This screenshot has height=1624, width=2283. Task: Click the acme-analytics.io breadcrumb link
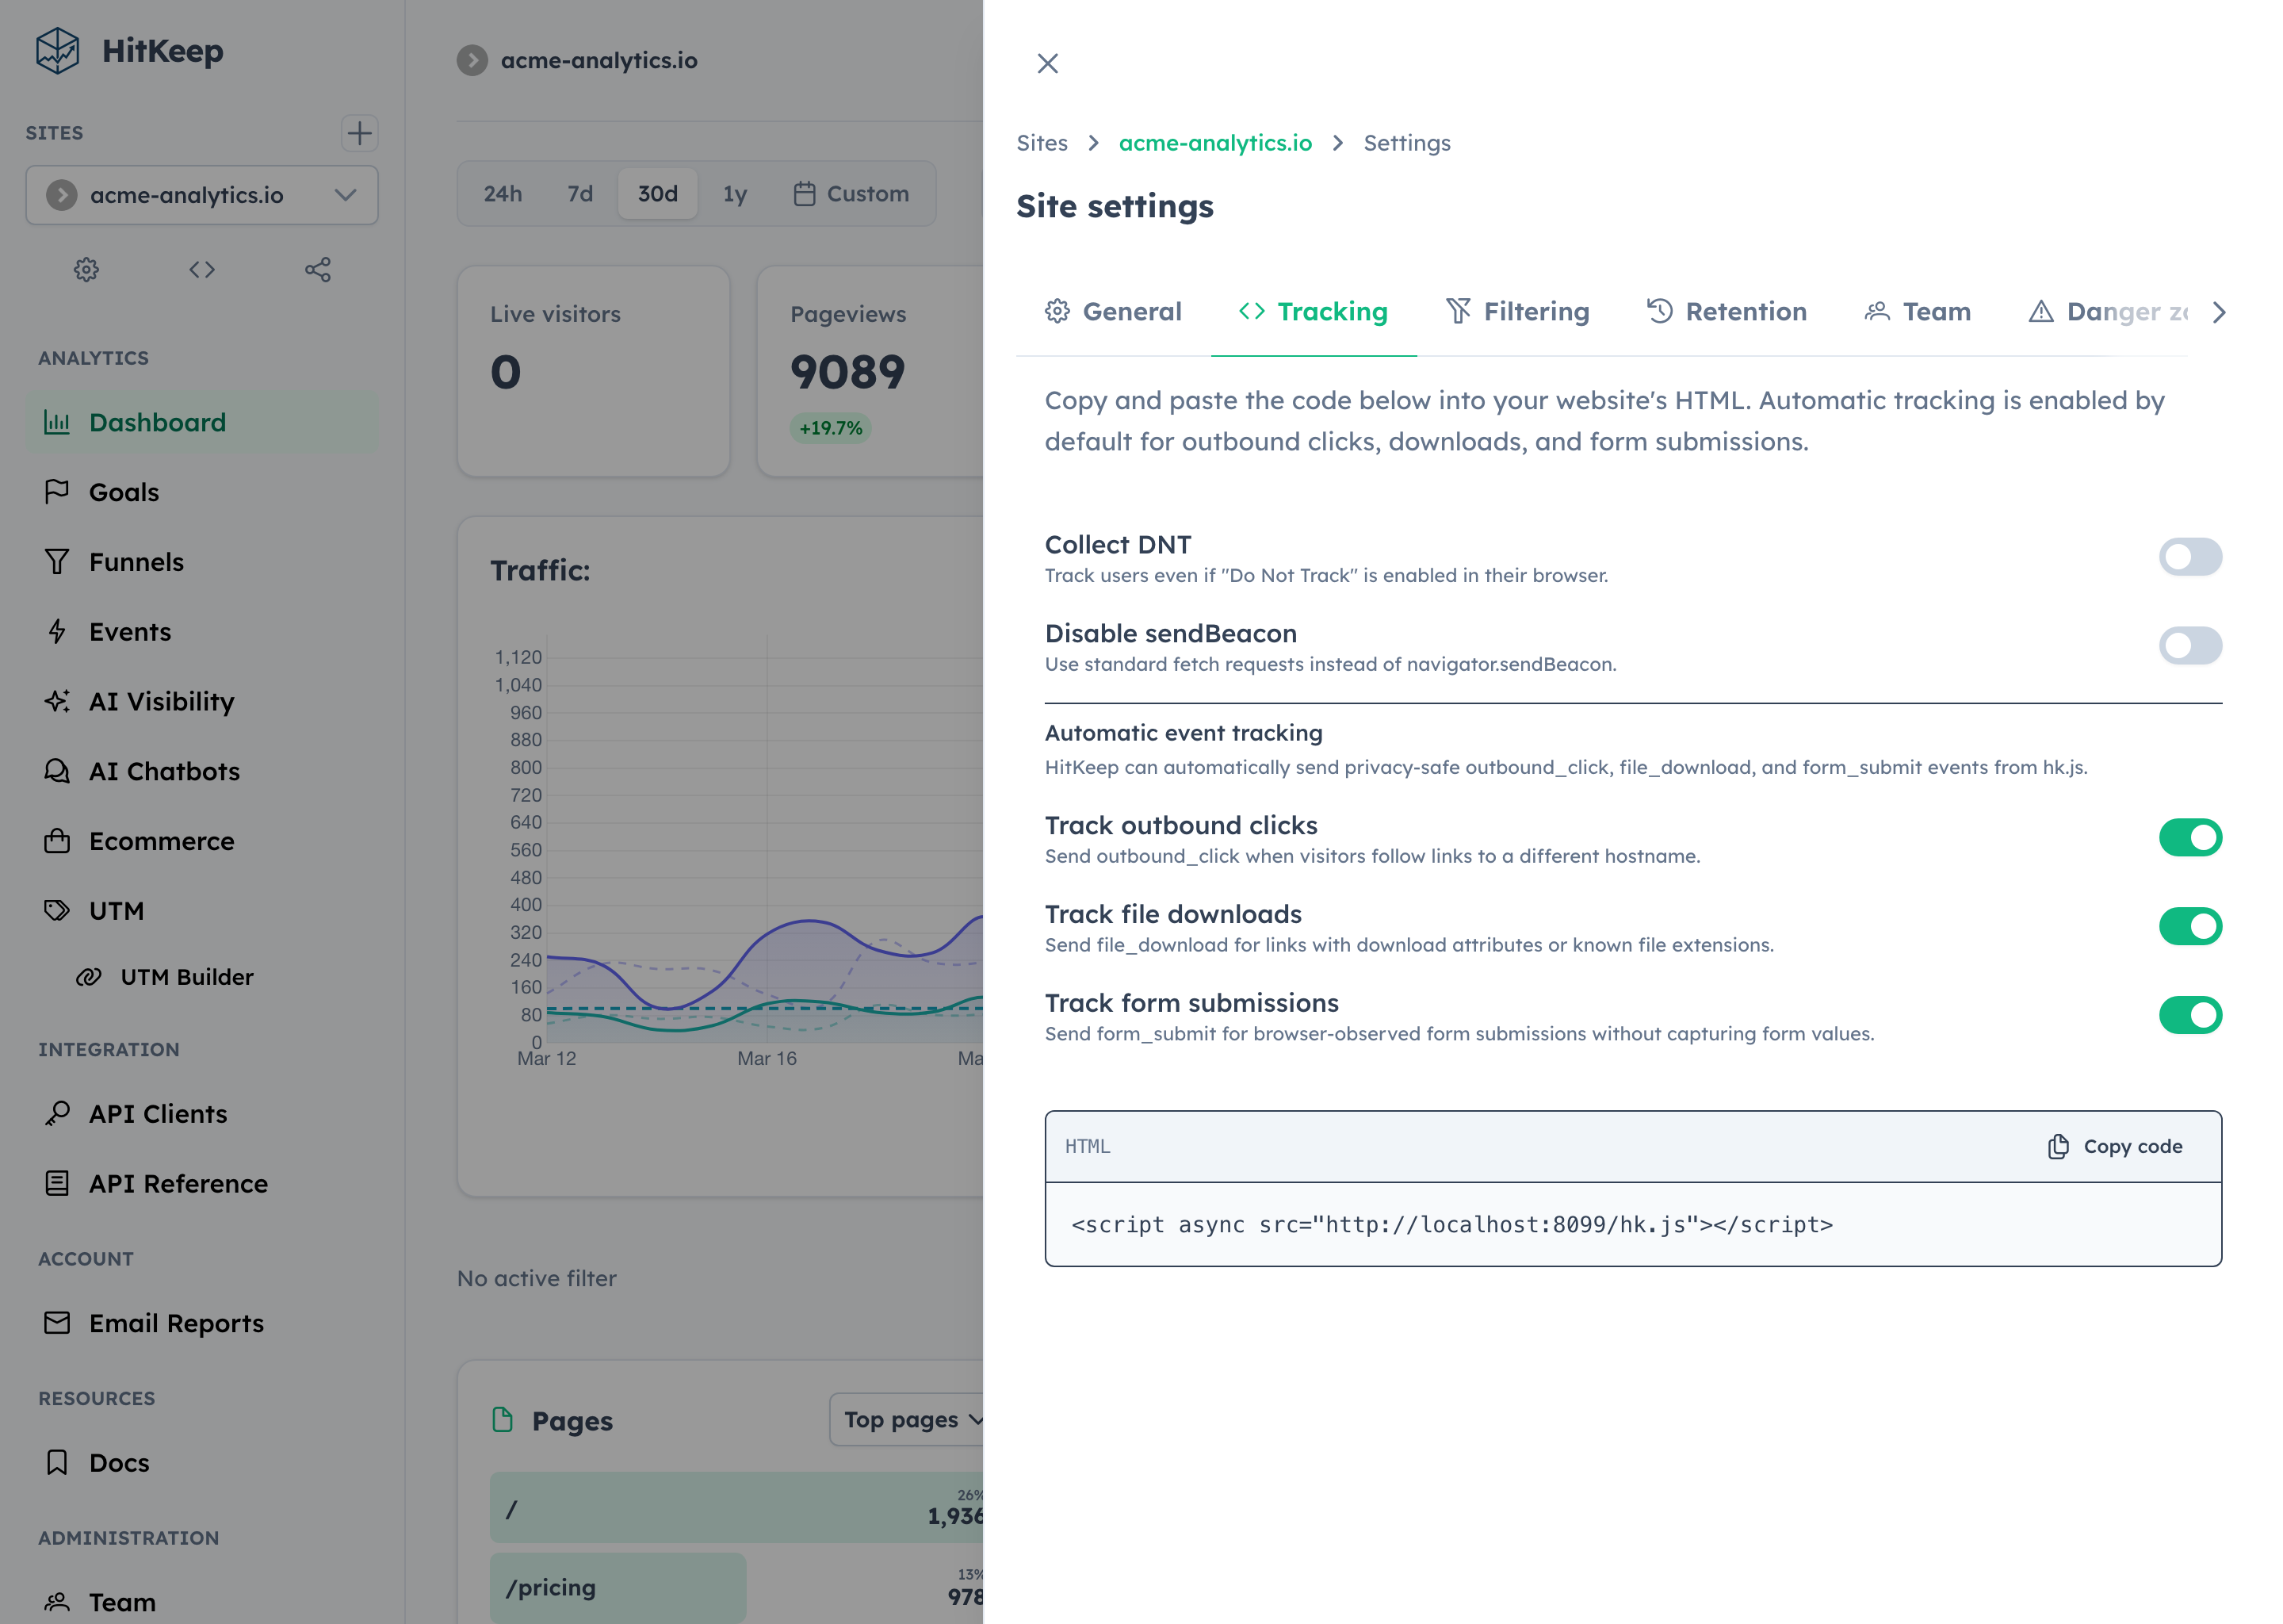tap(1215, 143)
